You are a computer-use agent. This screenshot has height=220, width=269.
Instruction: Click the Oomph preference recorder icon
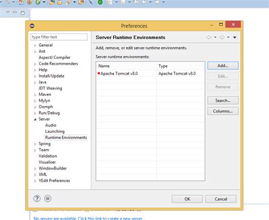pos(48,198)
